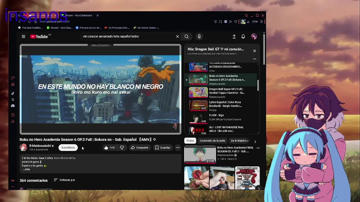The height and width of the screenshot is (202, 360).
Task: Open the pin icon in Opera's address bar
Action: point(215,22)
